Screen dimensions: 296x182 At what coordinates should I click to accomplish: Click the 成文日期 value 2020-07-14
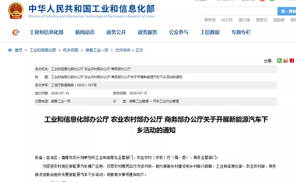(x=60, y=93)
